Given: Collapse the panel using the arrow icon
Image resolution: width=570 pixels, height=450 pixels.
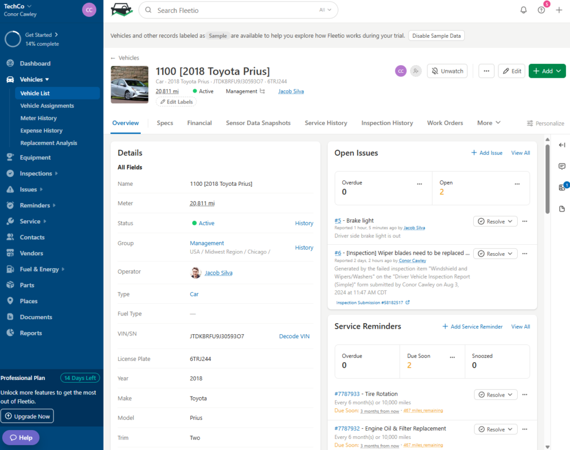Looking at the screenshot, I should click(562, 145).
